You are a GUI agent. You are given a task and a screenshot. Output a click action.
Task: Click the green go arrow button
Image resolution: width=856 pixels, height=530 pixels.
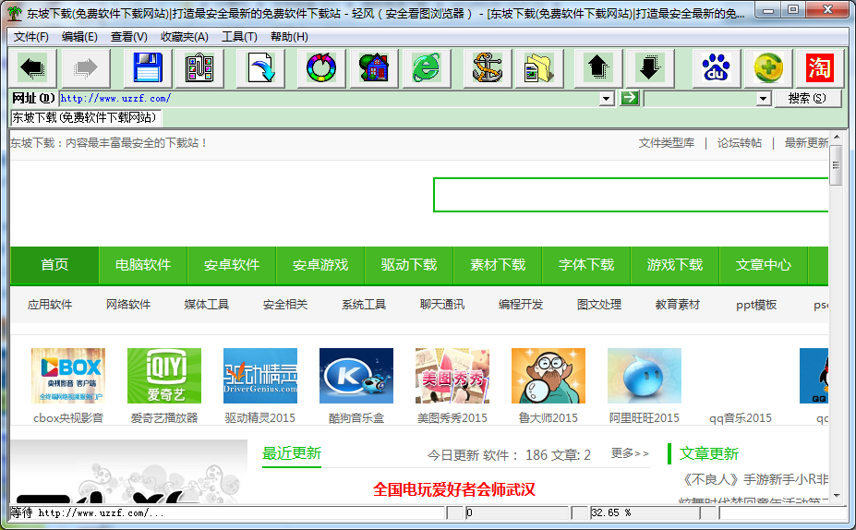[x=630, y=98]
